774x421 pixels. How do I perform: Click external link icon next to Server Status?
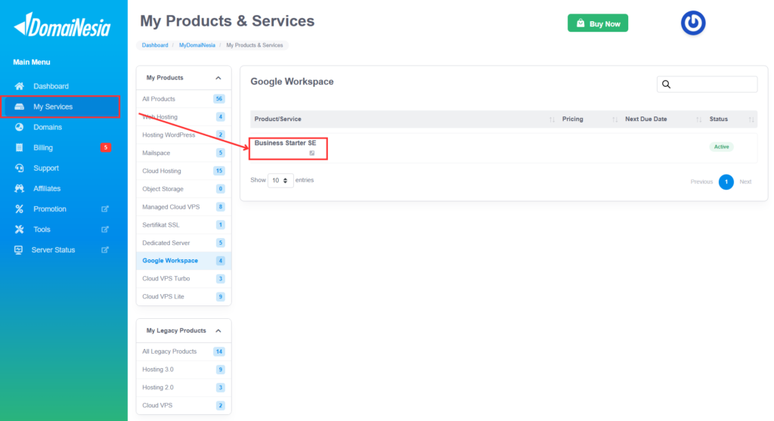tap(104, 249)
